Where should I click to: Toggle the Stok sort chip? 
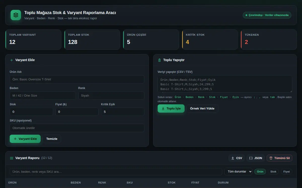click(x=273, y=172)
